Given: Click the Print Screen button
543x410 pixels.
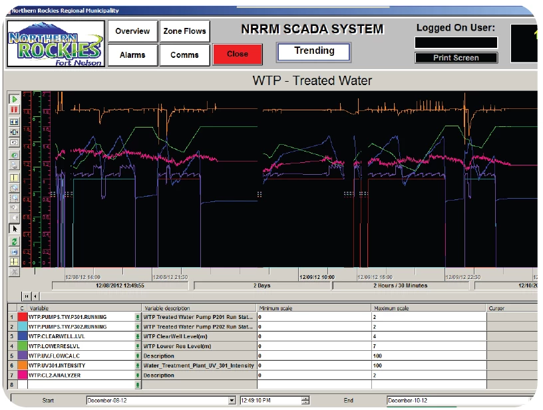Looking at the screenshot, I should tap(456, 58).
